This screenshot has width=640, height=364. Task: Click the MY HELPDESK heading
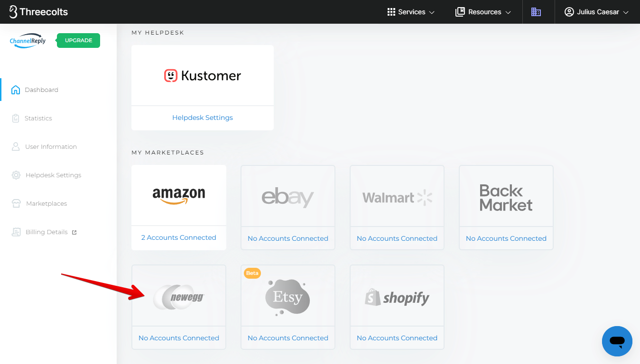158,33
